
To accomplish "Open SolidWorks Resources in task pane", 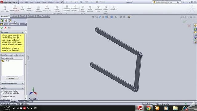I will point(195,25).
